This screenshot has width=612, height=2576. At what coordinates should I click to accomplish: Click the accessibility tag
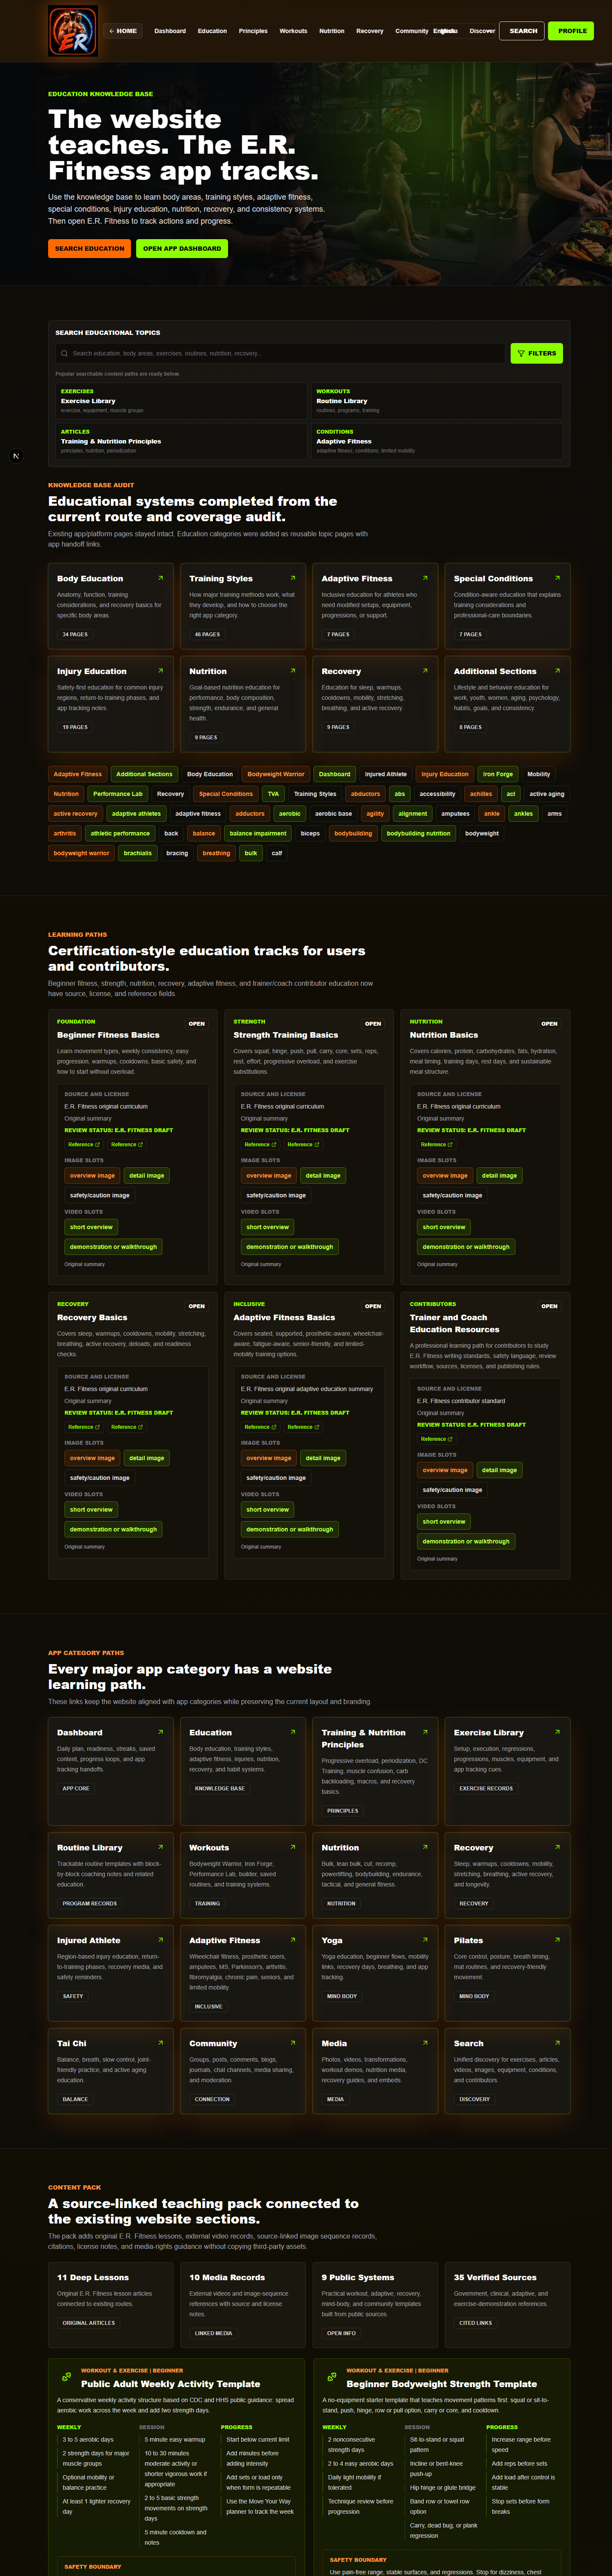(437, 794)
